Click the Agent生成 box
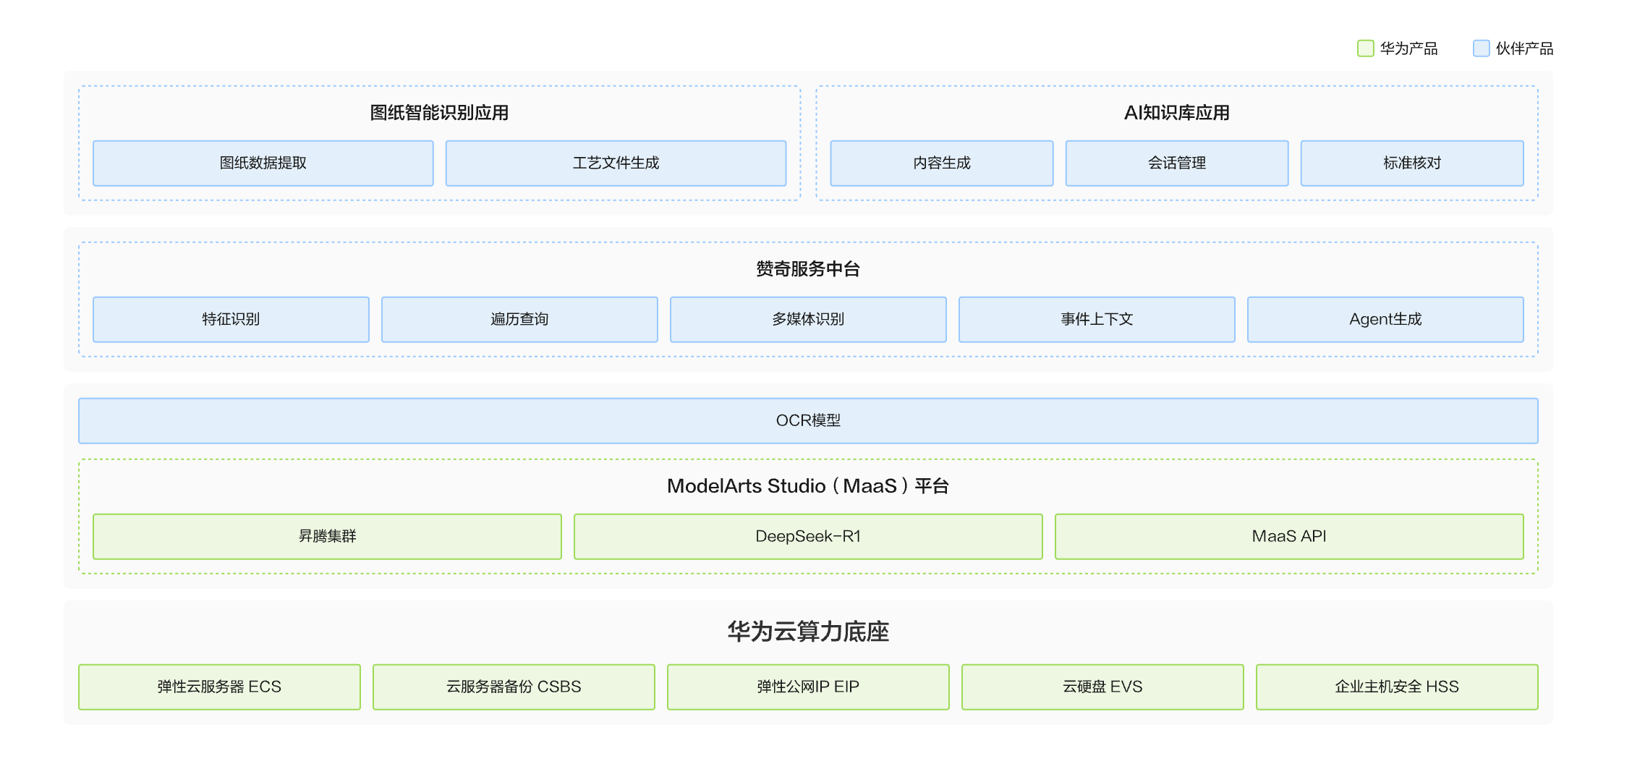This screenshot has height=777, width=1632. click(x=1385, y=319)
